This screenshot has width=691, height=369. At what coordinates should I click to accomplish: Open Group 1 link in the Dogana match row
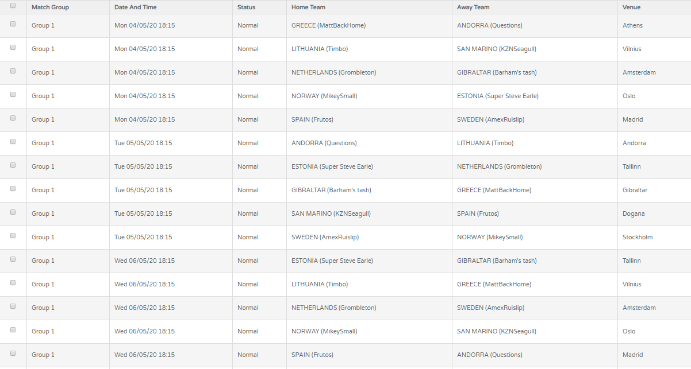click(x=43, y=213)
